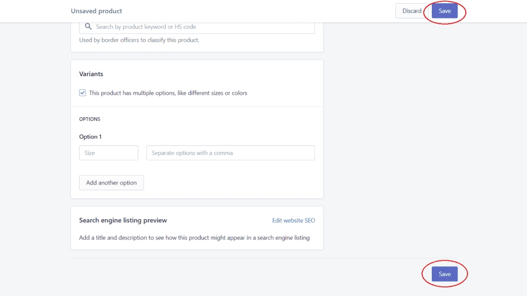This screenshot has height=296, width=527.
Task: Click the Option 1 label
Action: tap(90, 137)
